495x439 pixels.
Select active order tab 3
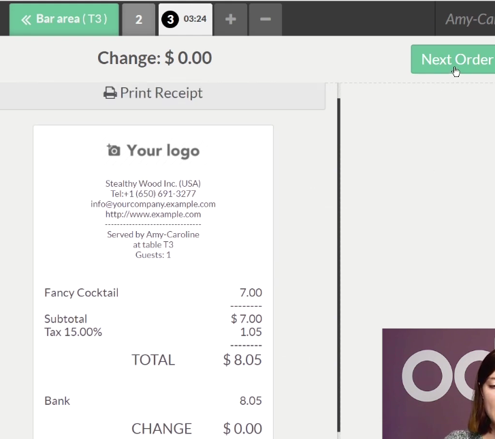click(185, 19)
